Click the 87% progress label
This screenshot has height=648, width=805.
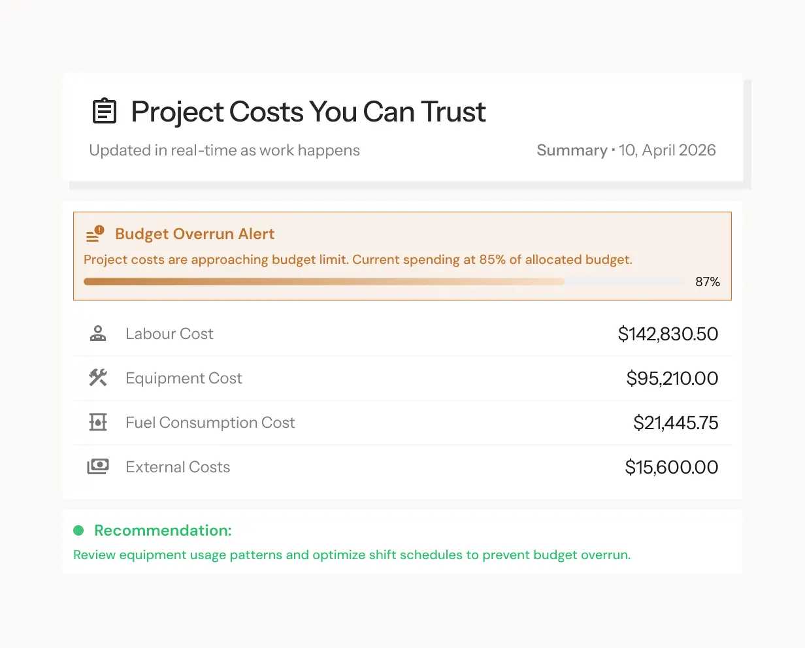708,282
